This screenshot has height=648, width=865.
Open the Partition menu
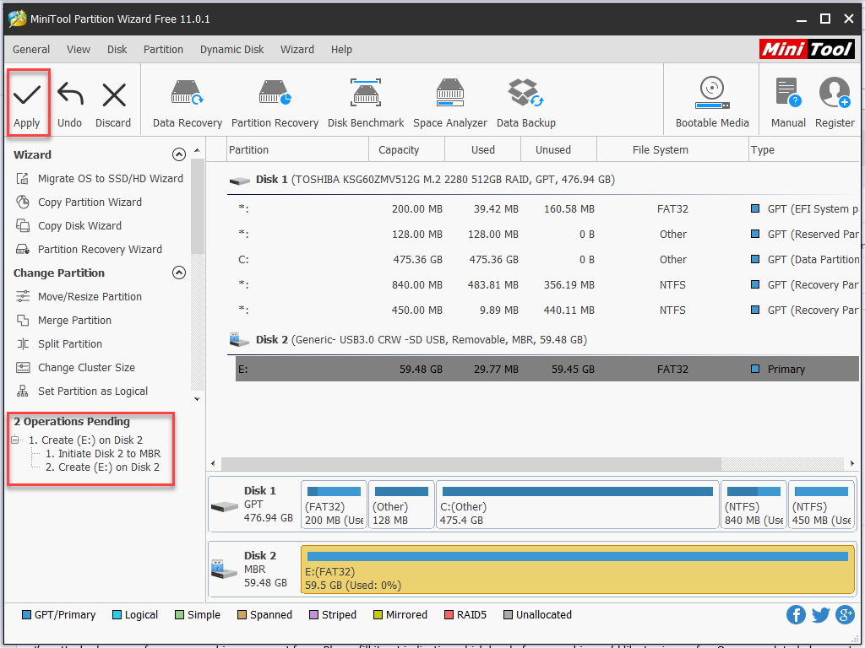[163, 50]
